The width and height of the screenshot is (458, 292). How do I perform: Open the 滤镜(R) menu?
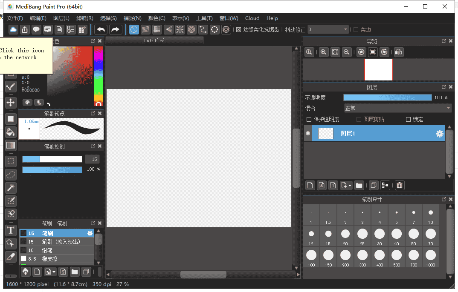point(84,18)
